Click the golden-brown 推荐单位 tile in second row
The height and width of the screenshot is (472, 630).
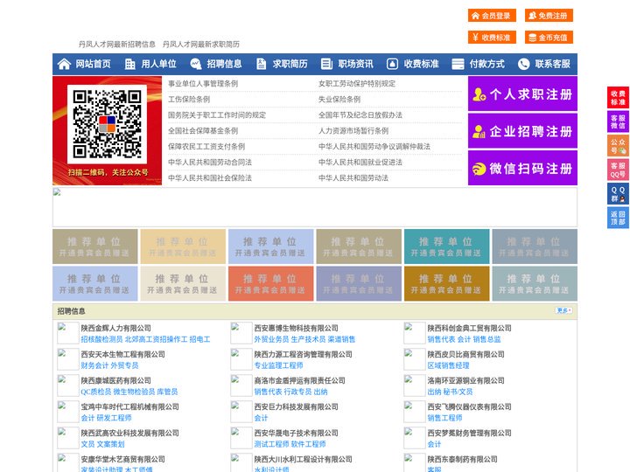tap(447, 283)
